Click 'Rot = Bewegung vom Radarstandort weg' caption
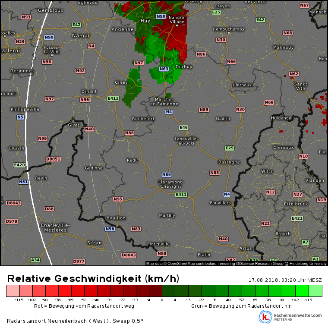328x328 pixels. pos(84,306)
